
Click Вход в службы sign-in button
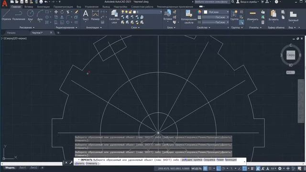point(247,2)
